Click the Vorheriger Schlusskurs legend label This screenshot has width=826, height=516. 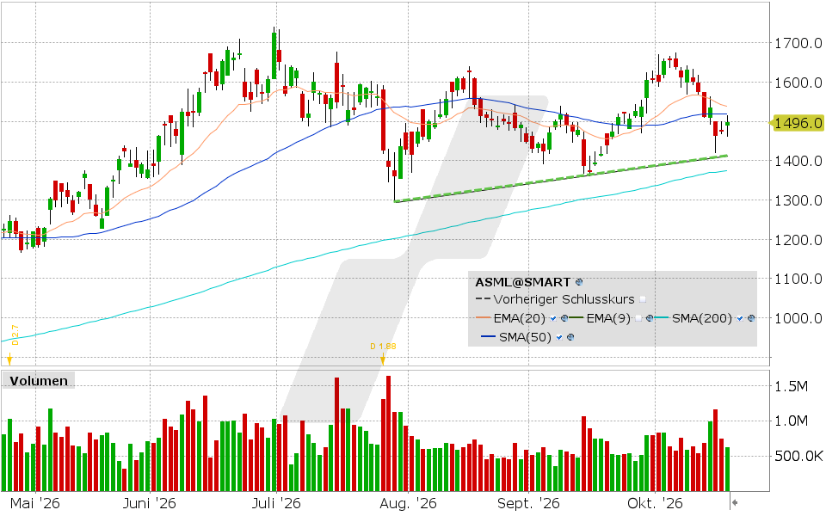(x=564, y=299)
